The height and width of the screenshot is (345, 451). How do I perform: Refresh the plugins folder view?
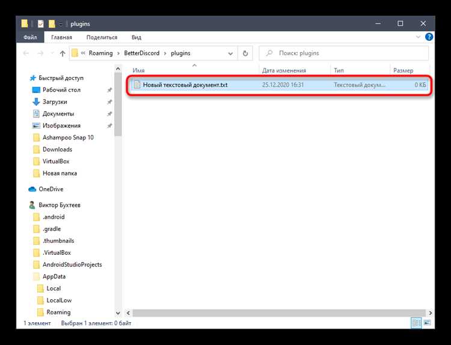pos(245,53)
